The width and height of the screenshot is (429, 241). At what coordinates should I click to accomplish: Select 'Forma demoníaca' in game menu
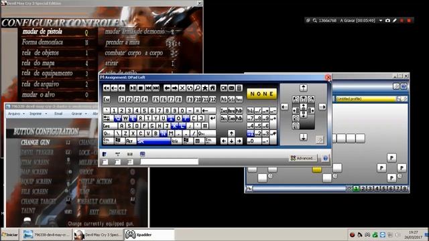[x=42, y=42]
